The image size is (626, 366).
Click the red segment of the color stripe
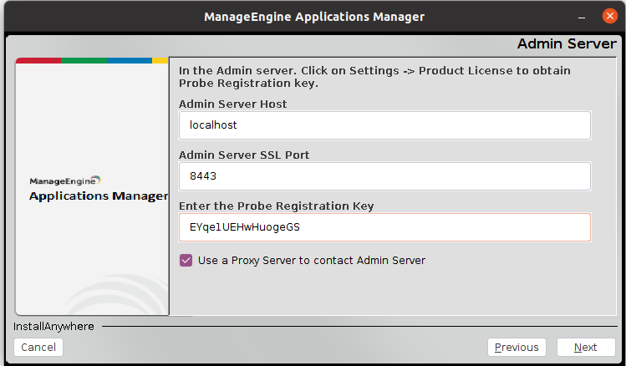[x=38, y=60]
